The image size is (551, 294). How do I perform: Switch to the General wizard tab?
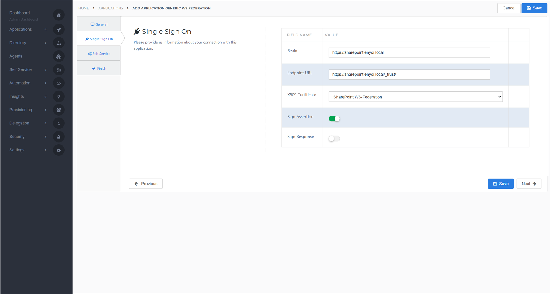point(99,24)
